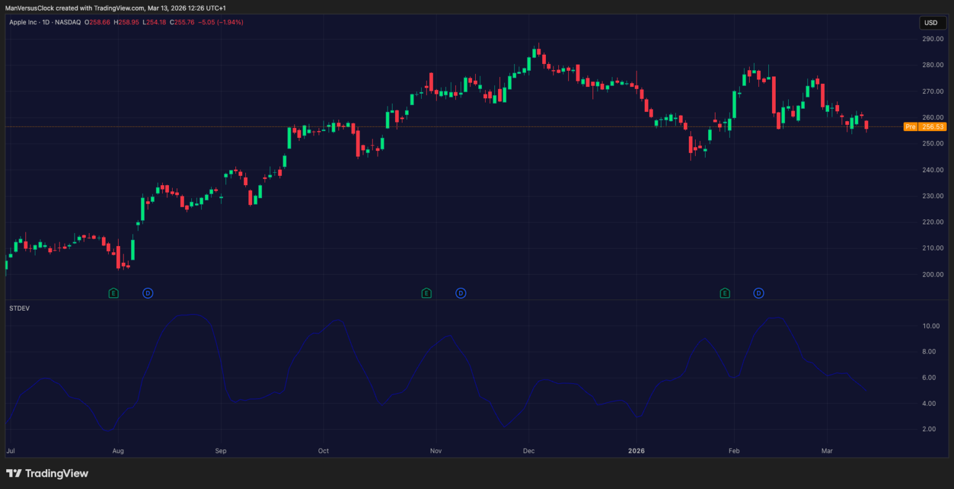954x489 pixels.
Task: Select the November dividend "D" marker
Action: click(461, 293)
